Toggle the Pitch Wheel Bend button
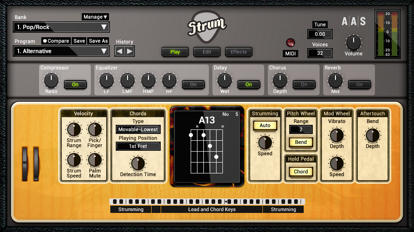Image resolution: width=414 pixels, height=232 pixels. pos(301,142)
